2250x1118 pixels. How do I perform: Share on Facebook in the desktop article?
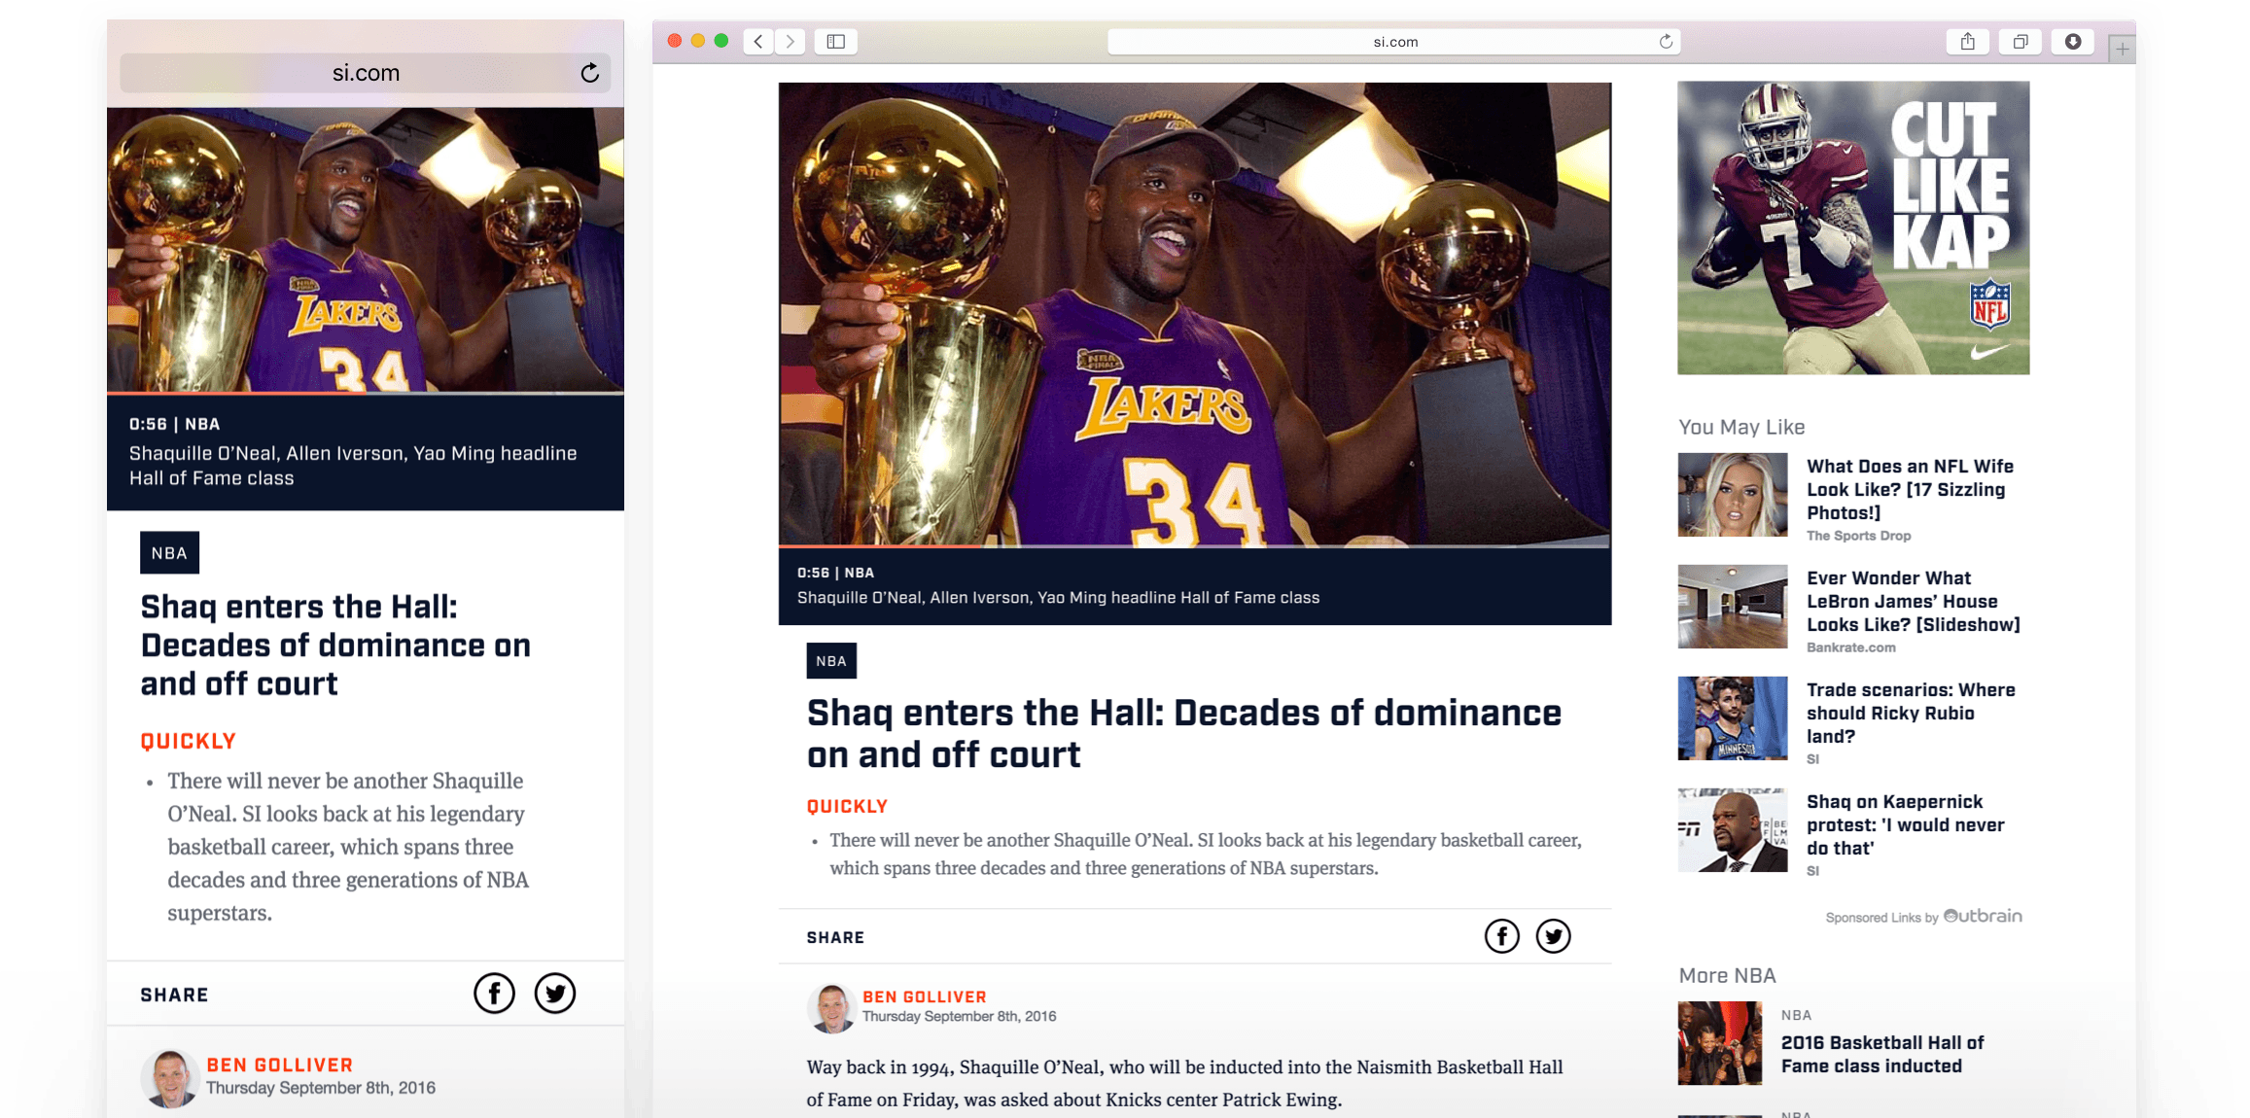click(1502, 936)
